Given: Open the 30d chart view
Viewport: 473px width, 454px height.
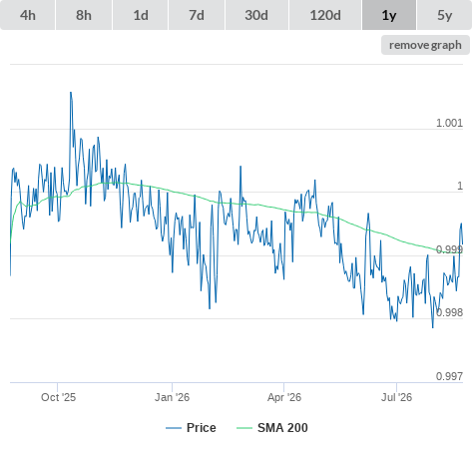Looking at the screenshot, I should click(256, 15).
